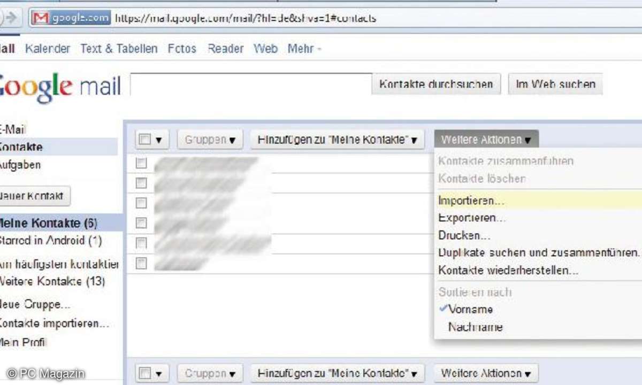642x385 pixels.
Task: Open the Am häufigsten kontaktiert group
Action: tap(59, 264)
